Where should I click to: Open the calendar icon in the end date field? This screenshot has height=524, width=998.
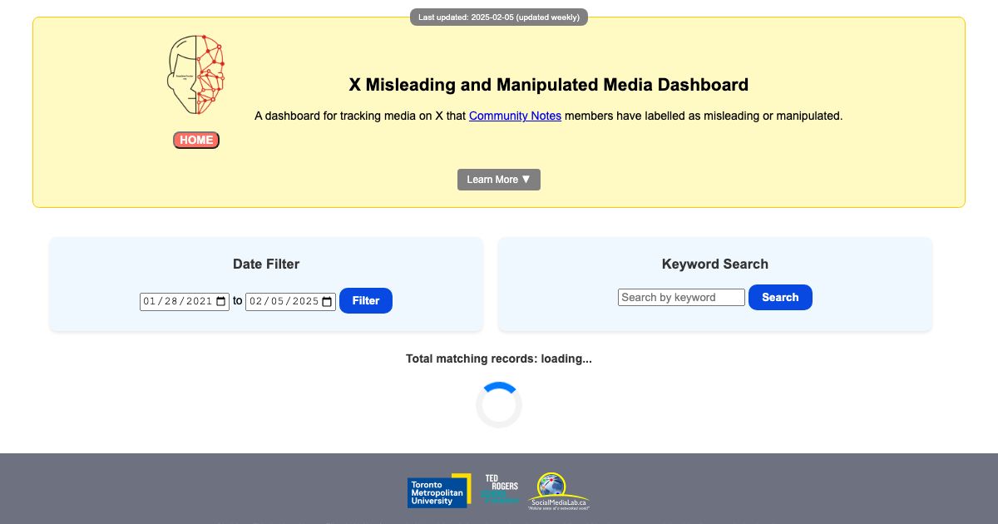[327, 301]
